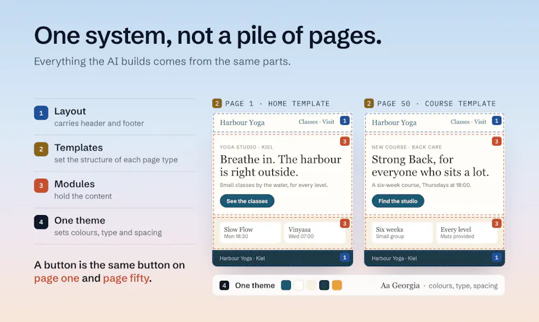Viewport: 539px width, 322px height.
Task: Click the 'PAGE 1 · HOME TEMPLATE' label
Action: click(278, 104)
